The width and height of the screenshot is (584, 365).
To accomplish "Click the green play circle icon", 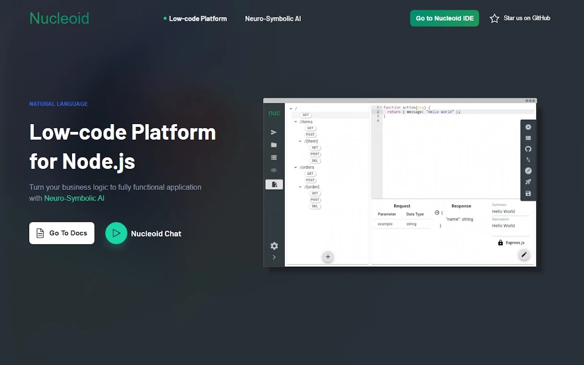I will click(x=116, y=233).
